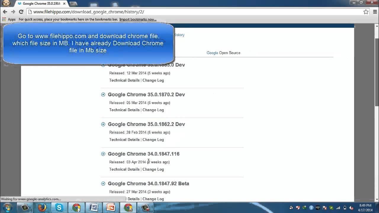Click the first taskbar app beside Start

coord(25,208)
